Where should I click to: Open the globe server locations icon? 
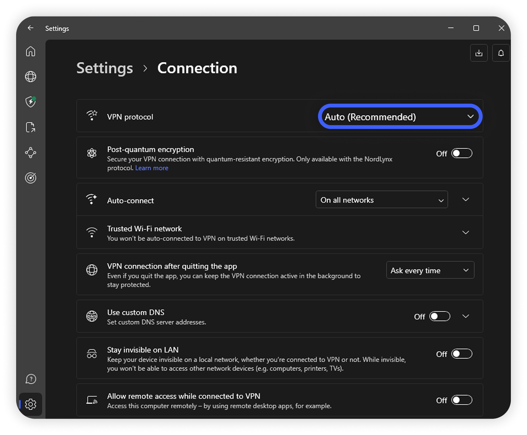point(31,77)
